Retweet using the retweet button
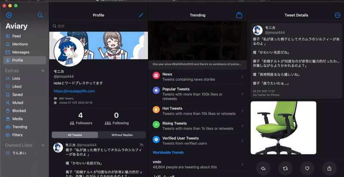 click(286, 168)
